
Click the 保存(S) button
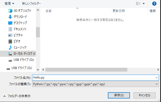tap(119, 95)
